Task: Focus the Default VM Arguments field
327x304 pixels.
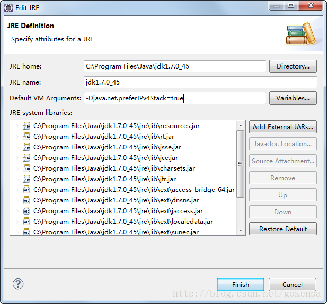Action: [175, 98]
